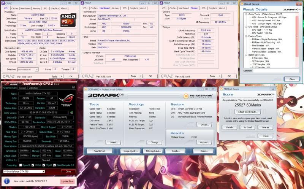
Task: Click Change button under Settings in 3DMark05
Action: pos(155,143)
